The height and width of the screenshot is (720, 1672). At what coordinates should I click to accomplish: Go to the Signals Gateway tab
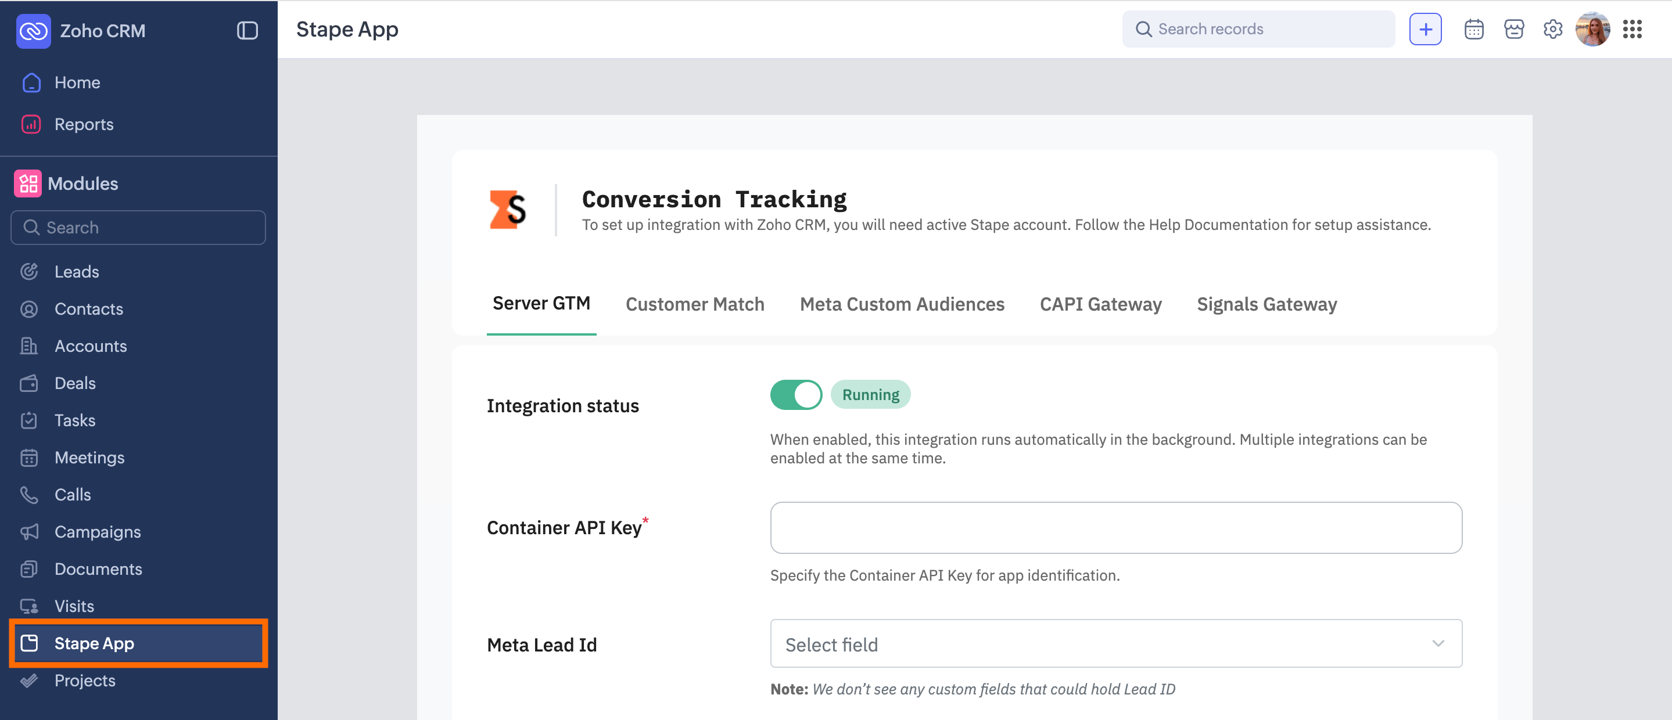point(1267,304)
